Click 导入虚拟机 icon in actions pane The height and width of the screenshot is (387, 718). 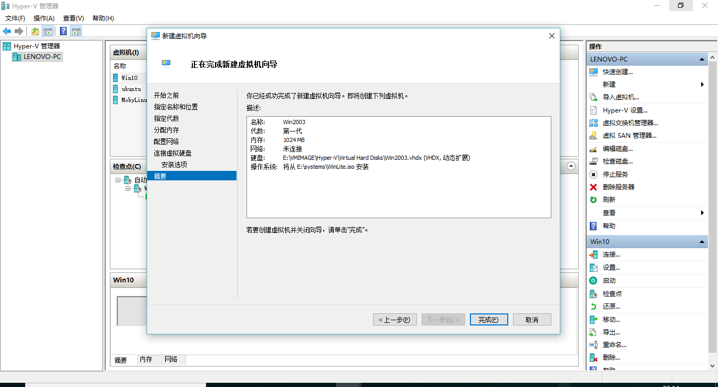[593, 97]
